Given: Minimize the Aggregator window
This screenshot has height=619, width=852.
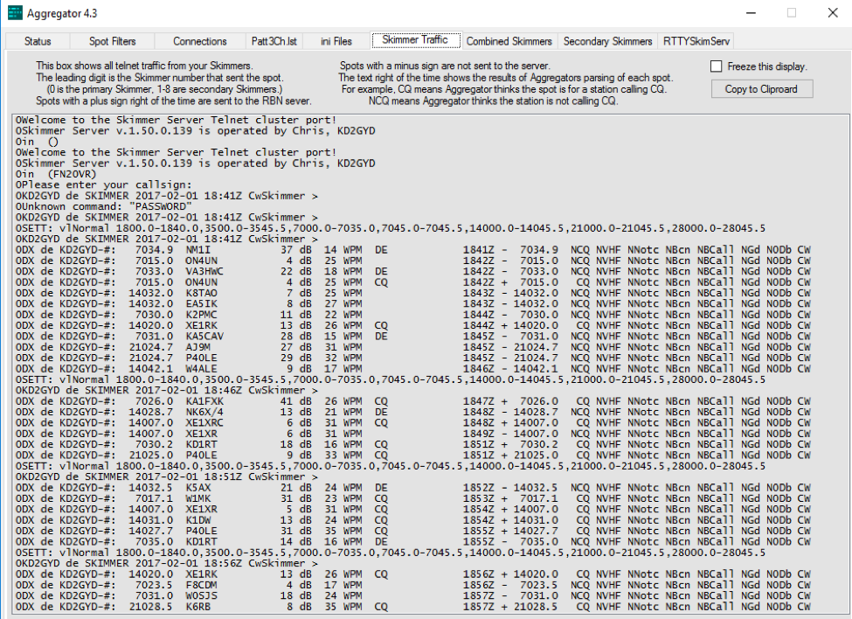Looking at the screenshot, I should (750, 13).
